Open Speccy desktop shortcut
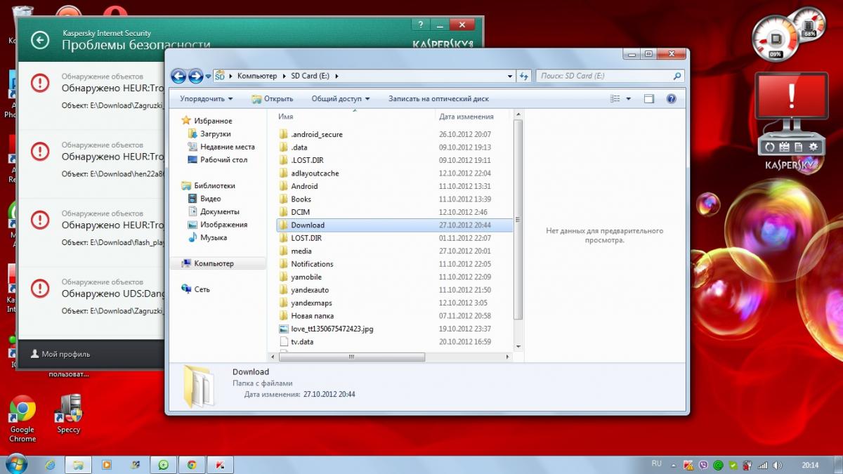The width and height of the screenshot is (843, 474). 69,414
